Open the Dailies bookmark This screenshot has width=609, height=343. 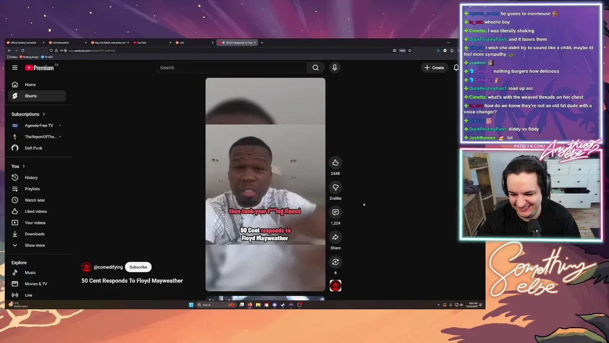click(x=12, y=57)
